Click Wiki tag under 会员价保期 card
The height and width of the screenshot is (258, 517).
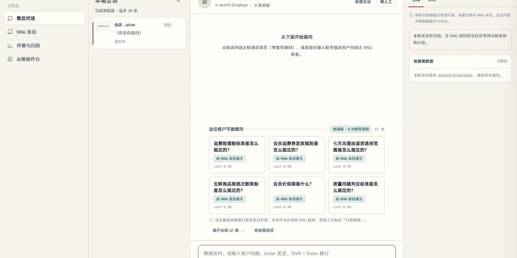pyautogui.click(x=289, y=199)
